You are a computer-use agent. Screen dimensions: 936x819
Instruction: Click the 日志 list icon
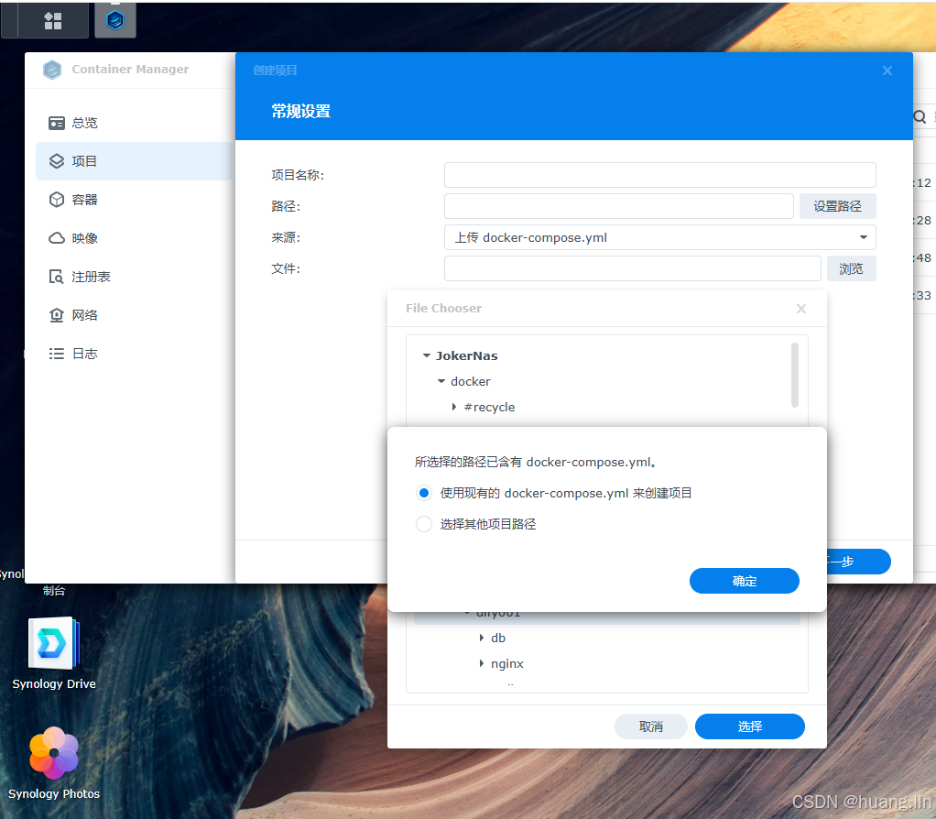point(57,354)
